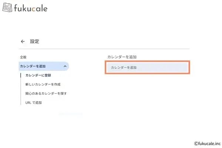This screenshot has height=148, width=222.
Task: Click the orange-outlined カレンダーを追加 field
Action: coord(147,68)
